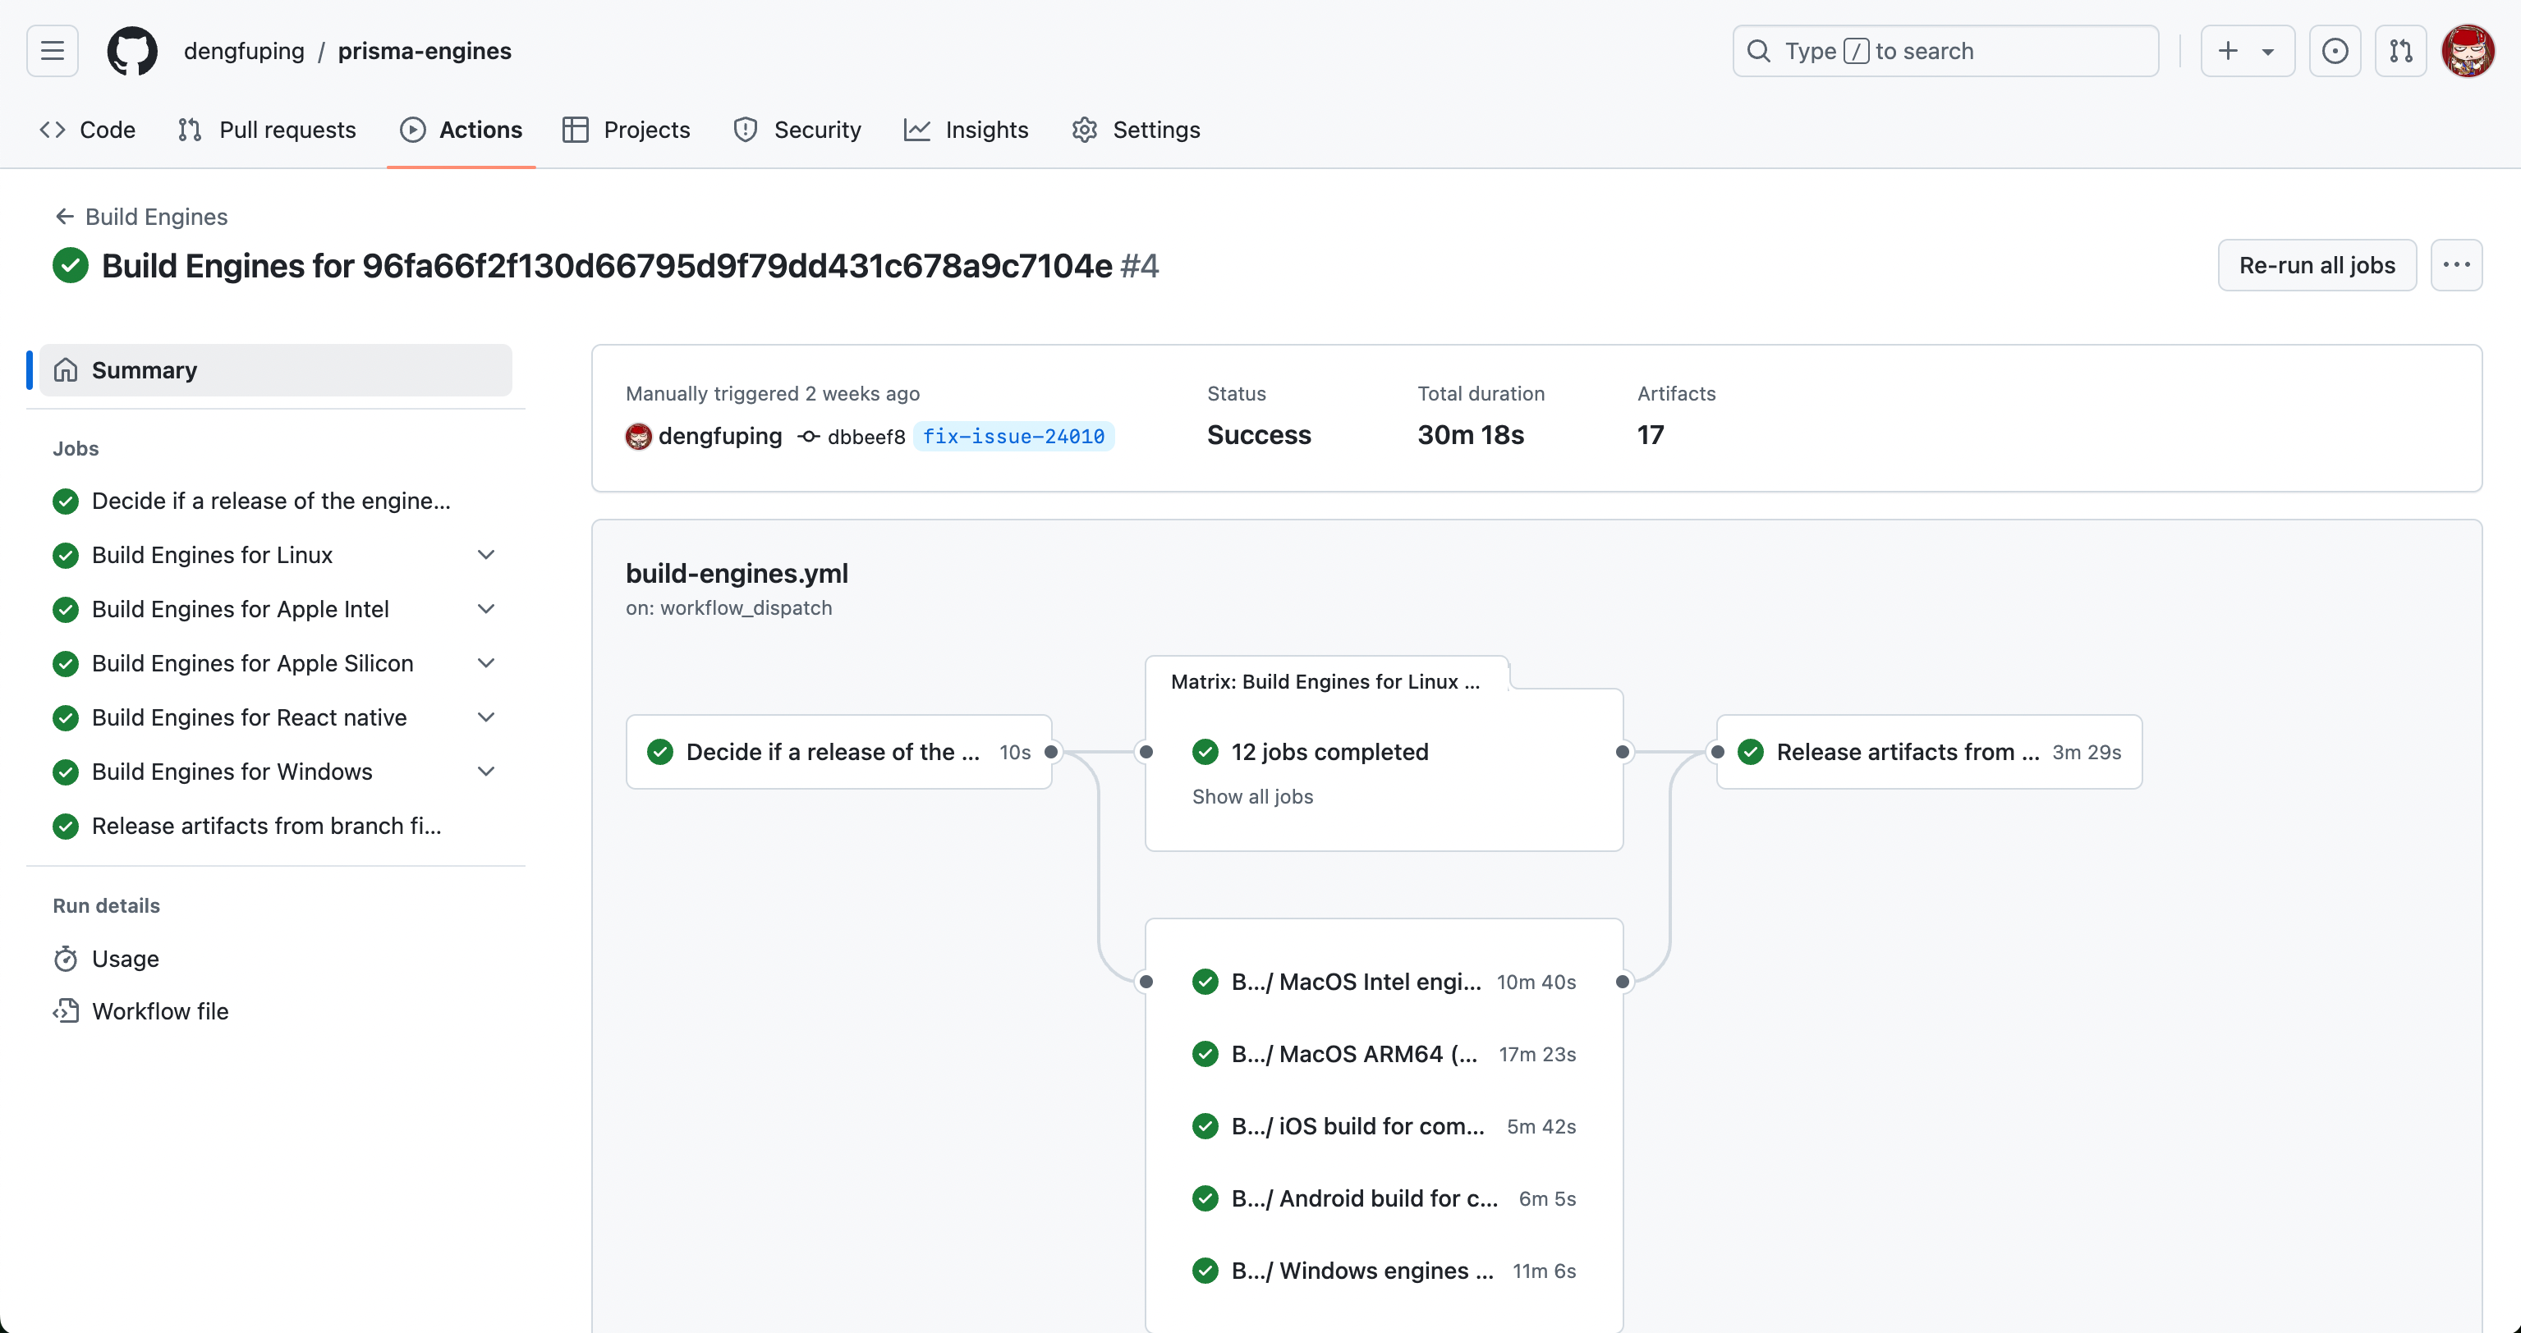The image size is (2521, 1333).
Task: Click the Usage stopwatch icon
Action: [x=66, y=959]
